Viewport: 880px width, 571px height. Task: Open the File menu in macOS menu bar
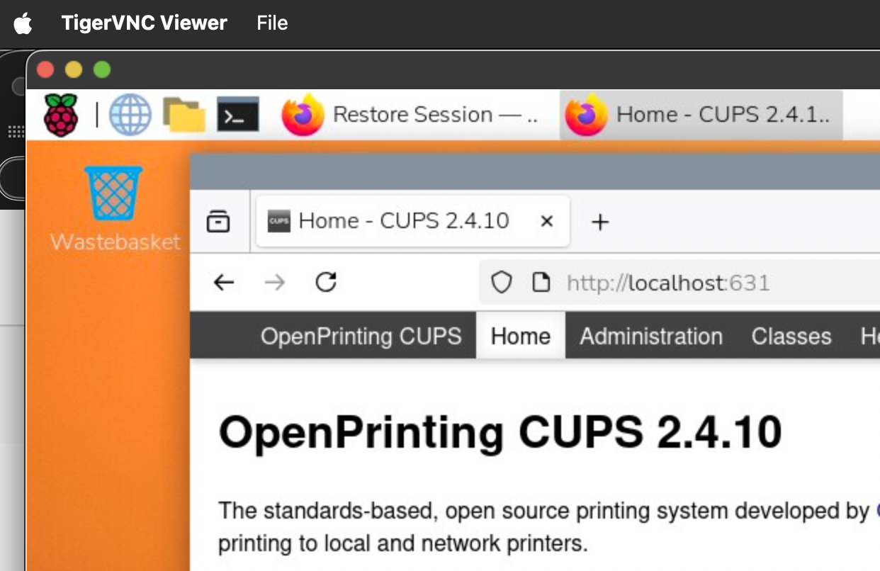coord(272,23)
